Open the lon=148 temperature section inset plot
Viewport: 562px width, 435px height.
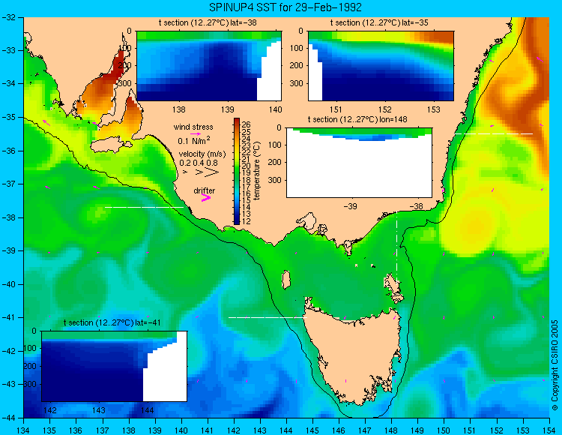[359, 163]
